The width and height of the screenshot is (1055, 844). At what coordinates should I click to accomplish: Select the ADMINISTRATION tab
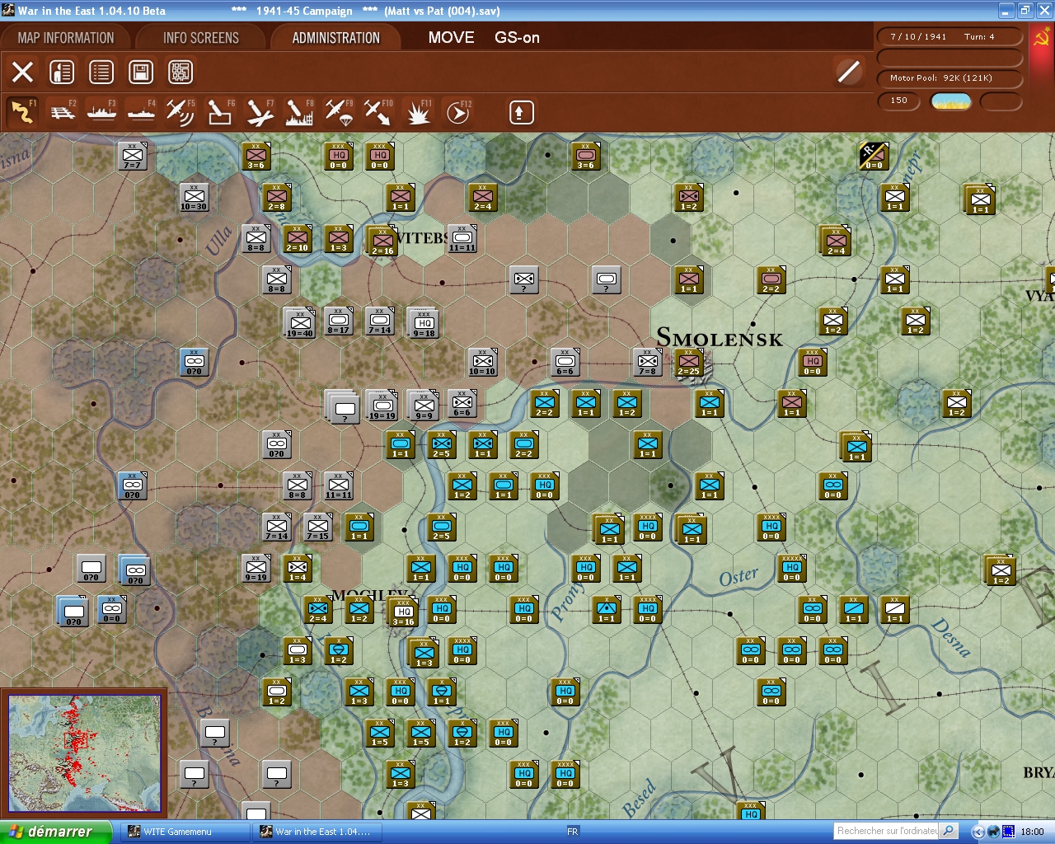click(336, 38)
